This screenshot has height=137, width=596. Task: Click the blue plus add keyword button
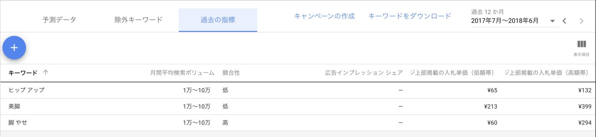point(14,48)
